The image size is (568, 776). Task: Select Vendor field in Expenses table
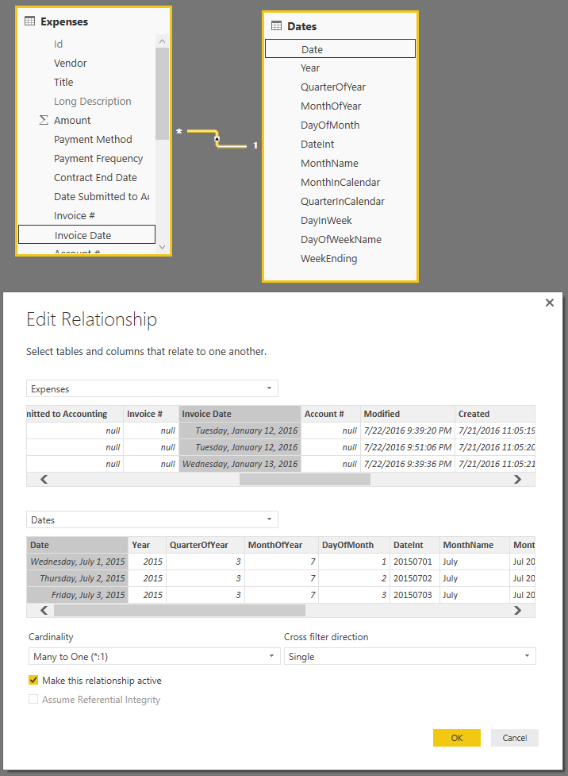[x=70, y=63]
